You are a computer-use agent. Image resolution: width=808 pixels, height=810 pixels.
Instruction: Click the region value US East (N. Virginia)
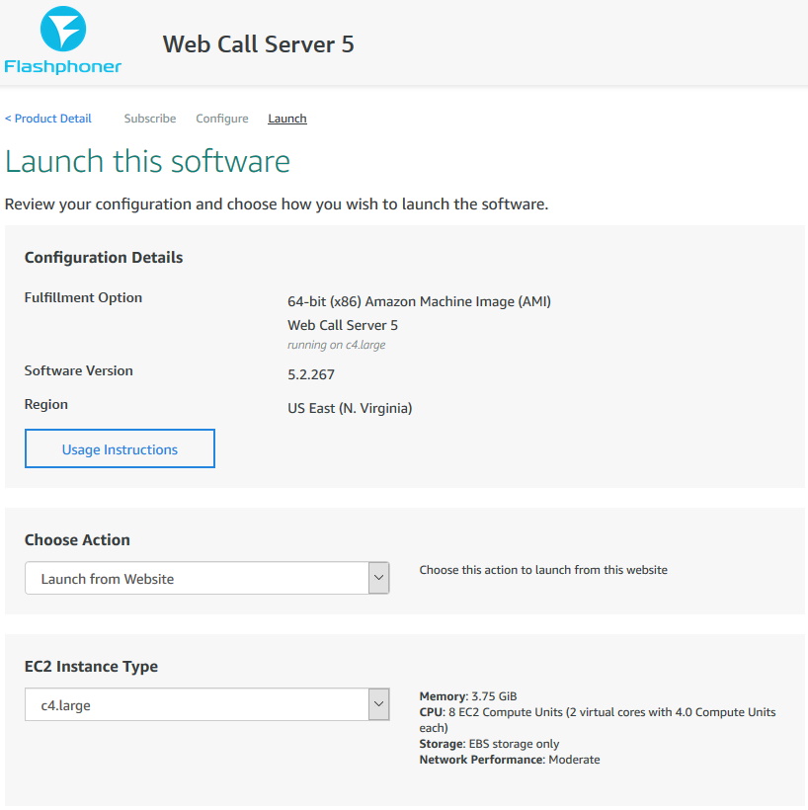click(350, 408)
